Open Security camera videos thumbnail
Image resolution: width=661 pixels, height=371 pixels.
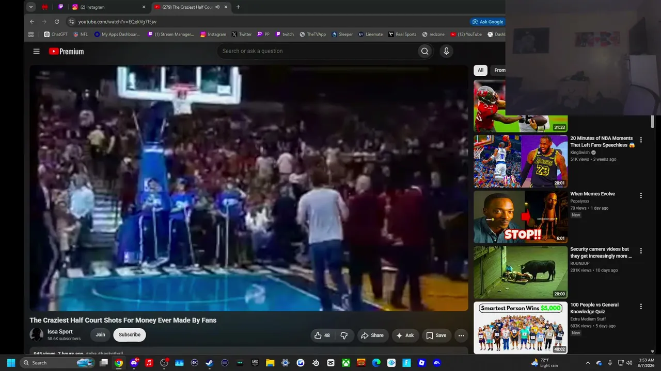tap(521, 272)
